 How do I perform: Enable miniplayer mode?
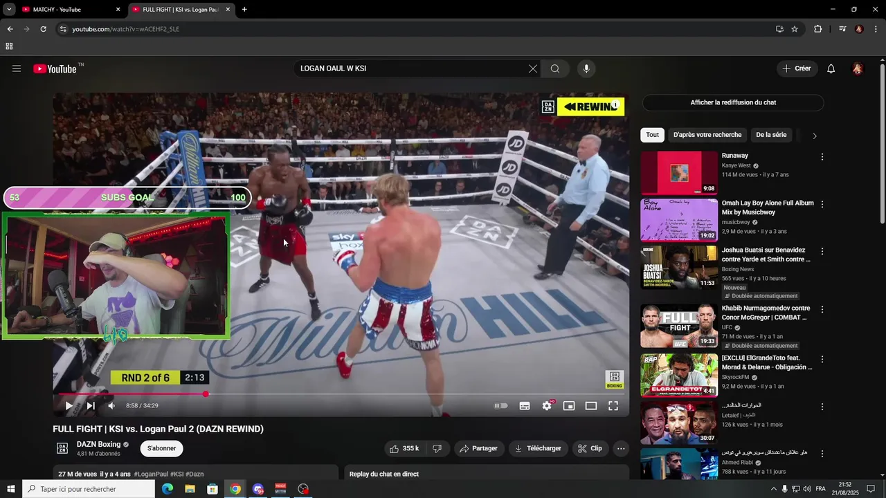click(569, 406)
